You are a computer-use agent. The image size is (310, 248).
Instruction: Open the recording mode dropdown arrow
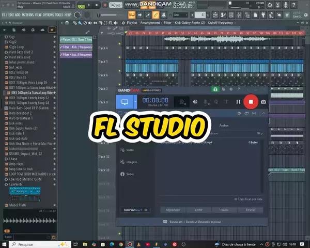(135, 101)
